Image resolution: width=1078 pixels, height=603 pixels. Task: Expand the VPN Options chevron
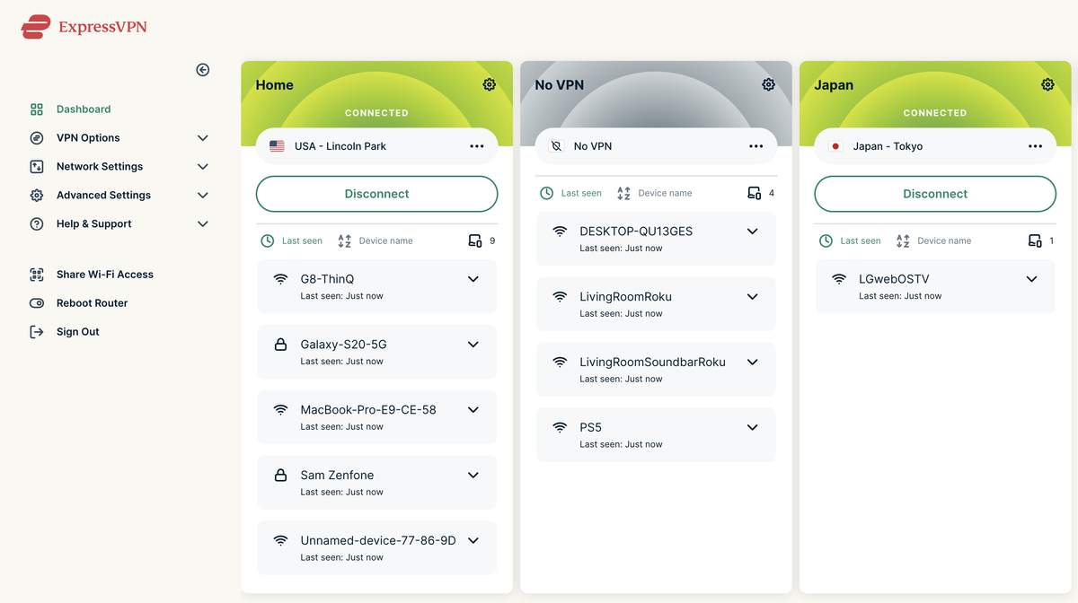pos(203,138)
